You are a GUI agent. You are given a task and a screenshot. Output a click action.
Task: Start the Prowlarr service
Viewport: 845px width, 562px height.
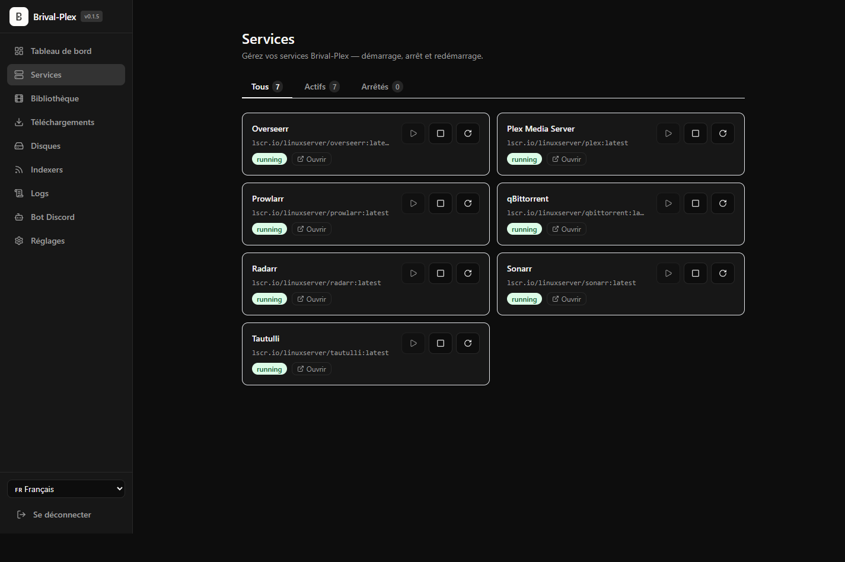[x=413, y=203]
